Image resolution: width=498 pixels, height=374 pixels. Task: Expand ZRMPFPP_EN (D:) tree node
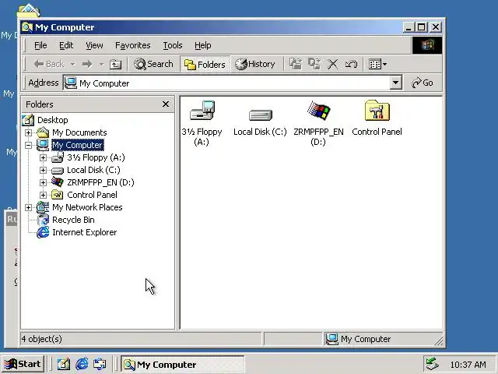[43, 182]
